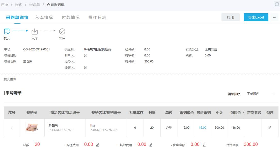Edit the 其他费用 amount with its pencil icon
Image resolution: width=280 pixels, height=147 pixels.
(x=151, y=145)
